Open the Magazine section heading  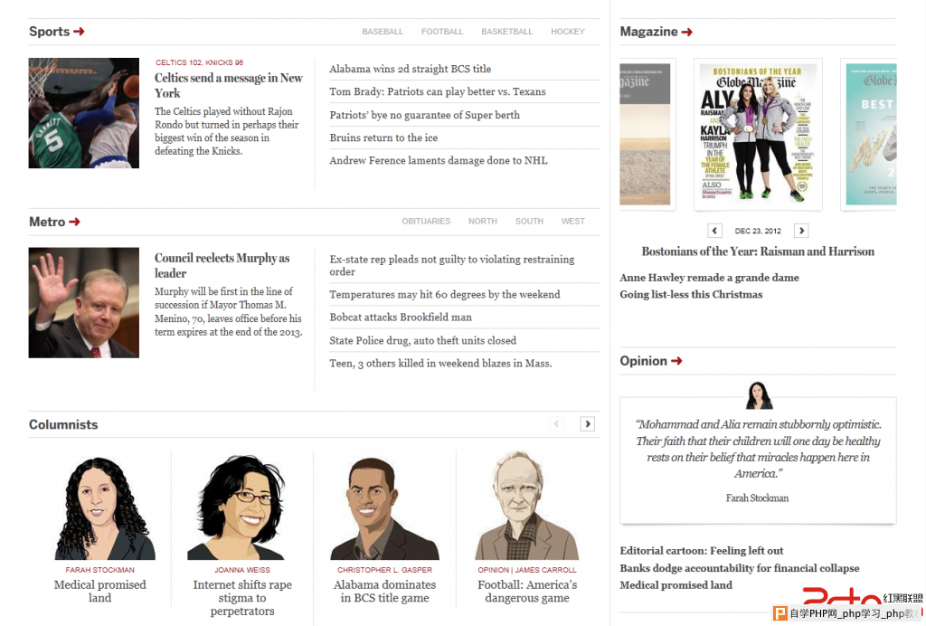[648, 32]
